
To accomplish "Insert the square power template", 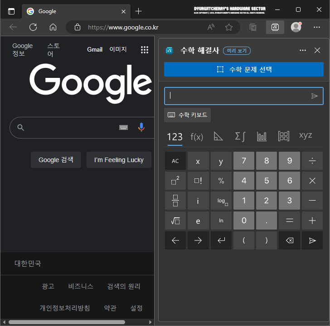I will [175, 181].
